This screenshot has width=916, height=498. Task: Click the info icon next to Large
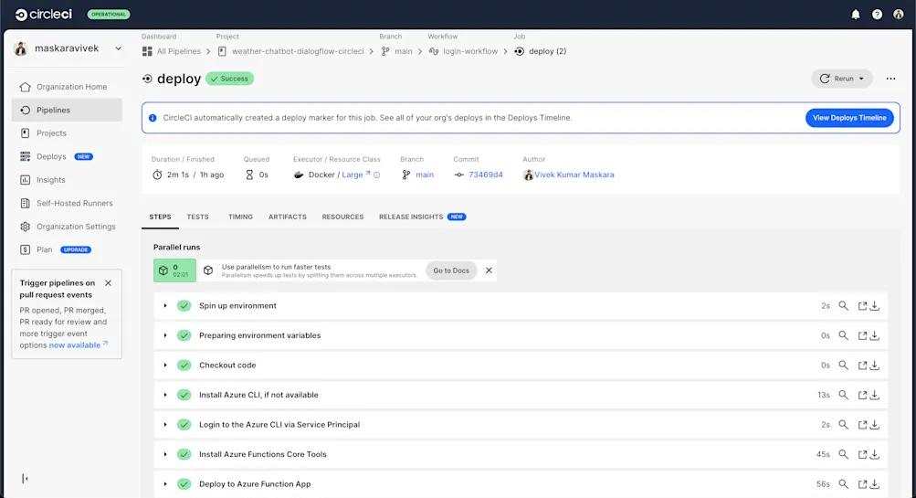point(377,175)
